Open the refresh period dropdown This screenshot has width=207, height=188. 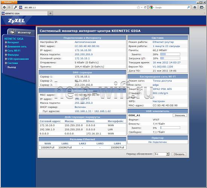click(161, 154)
